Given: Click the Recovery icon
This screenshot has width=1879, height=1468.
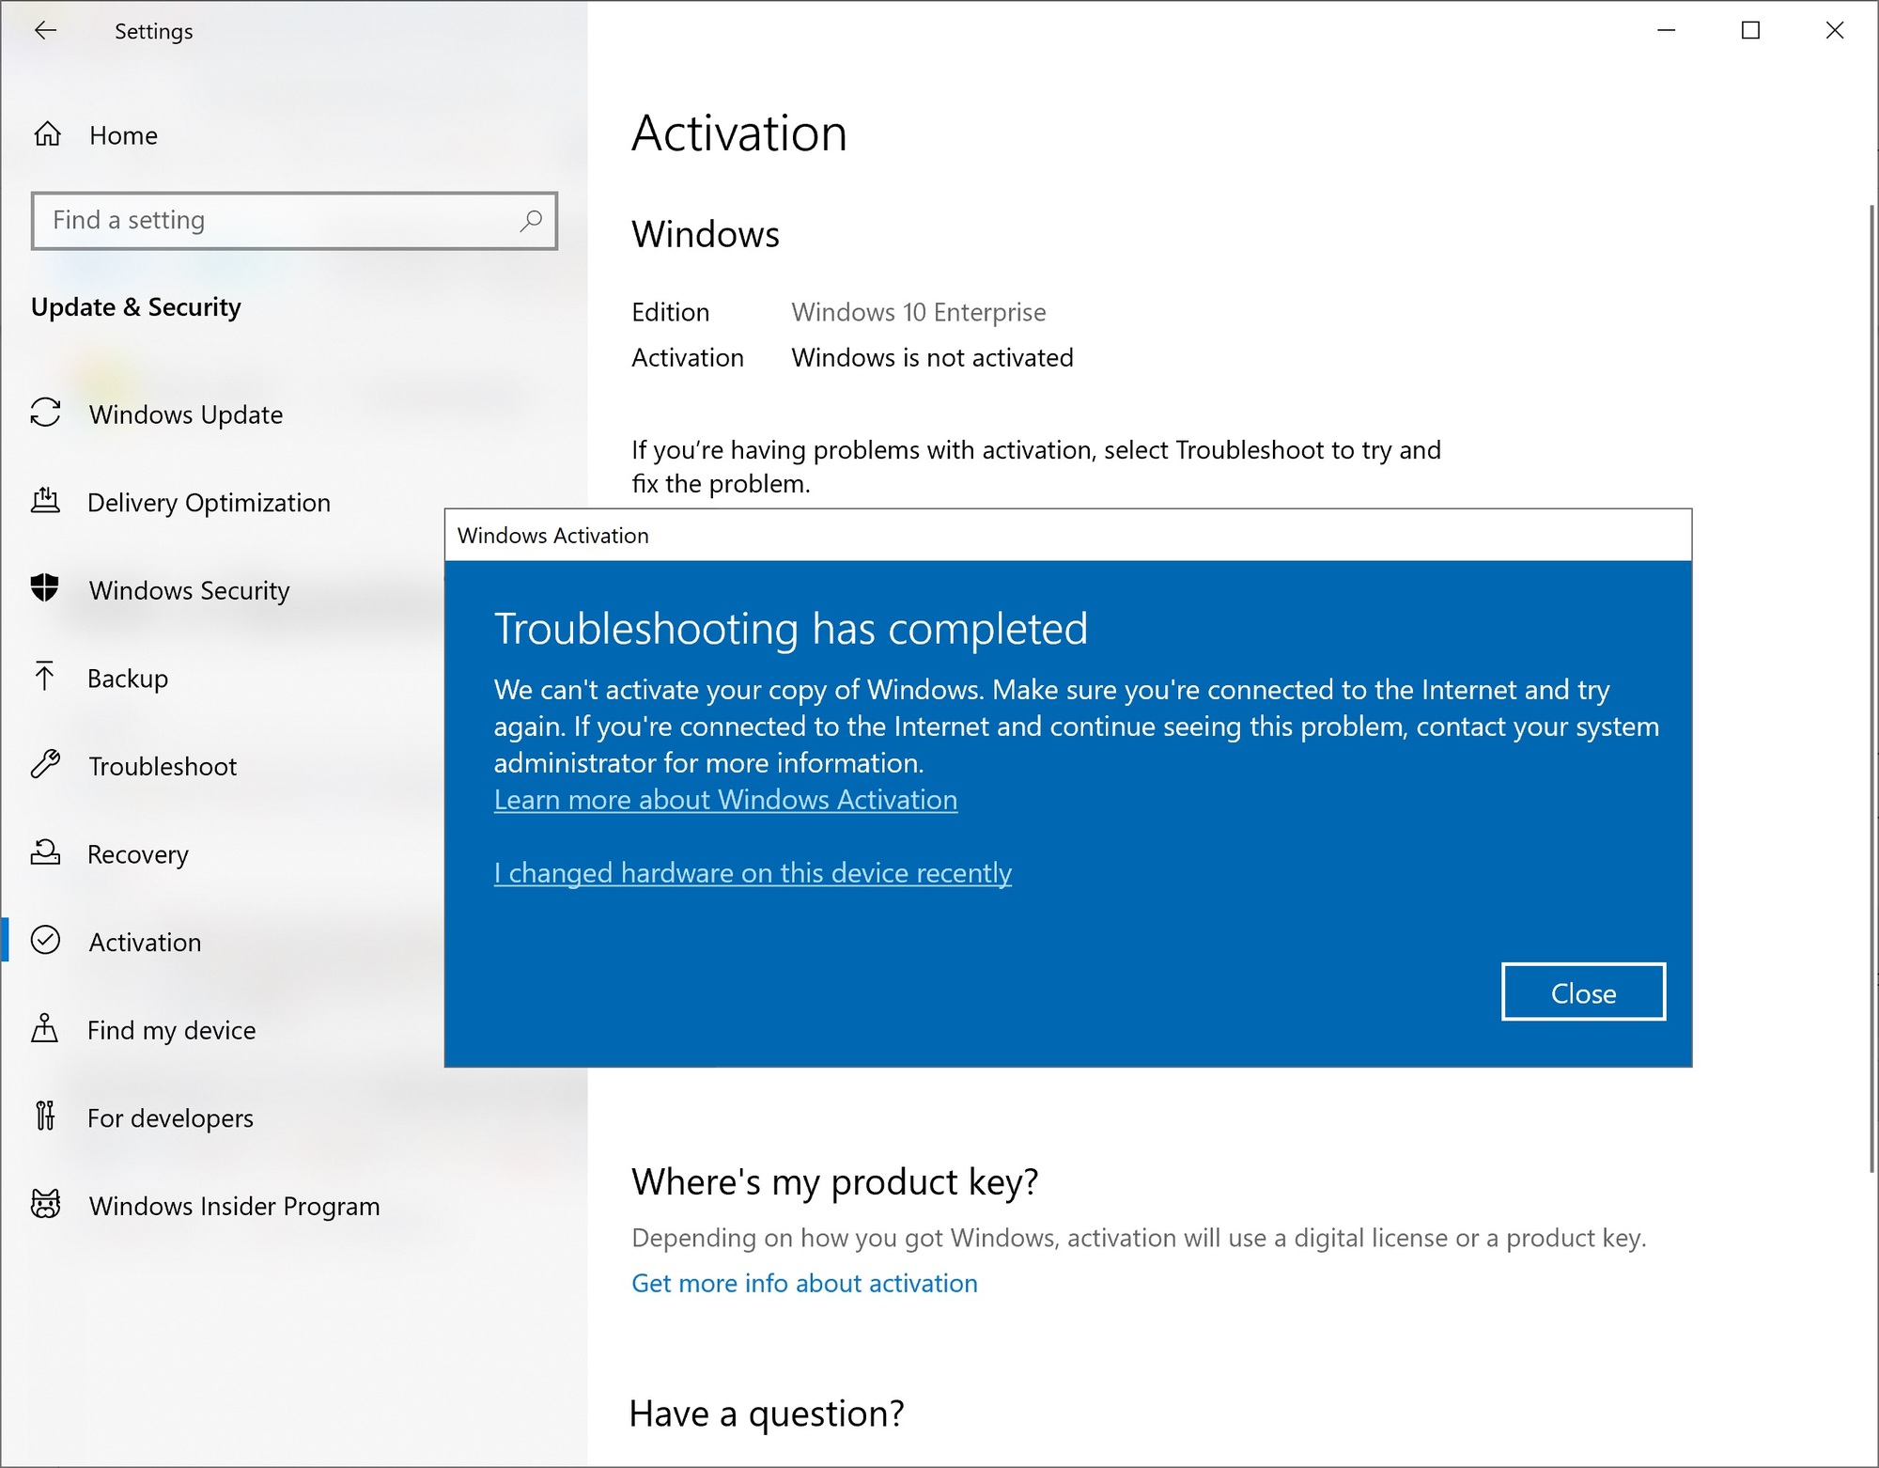Looking at the screenshot, I should [x=45, y=852].
